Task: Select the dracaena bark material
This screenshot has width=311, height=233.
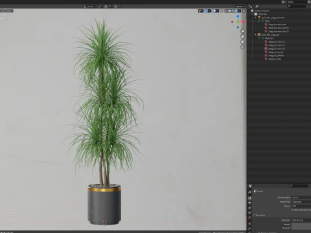Action: (x=277, y=25)
